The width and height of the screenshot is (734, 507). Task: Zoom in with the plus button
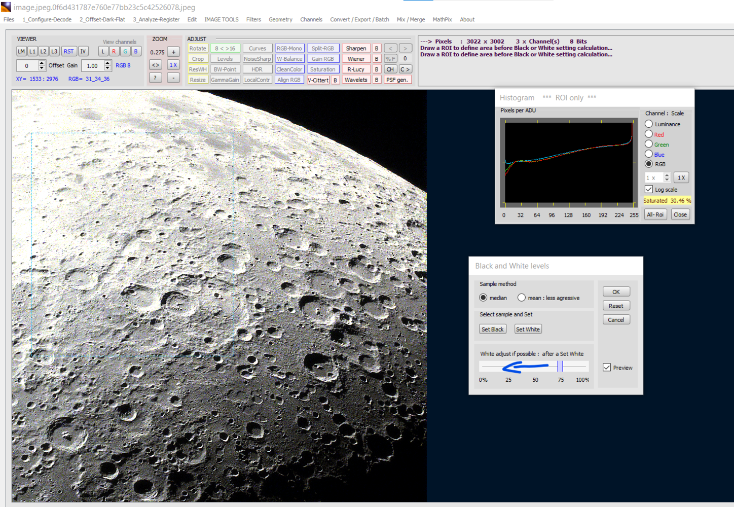pos(173,52)
